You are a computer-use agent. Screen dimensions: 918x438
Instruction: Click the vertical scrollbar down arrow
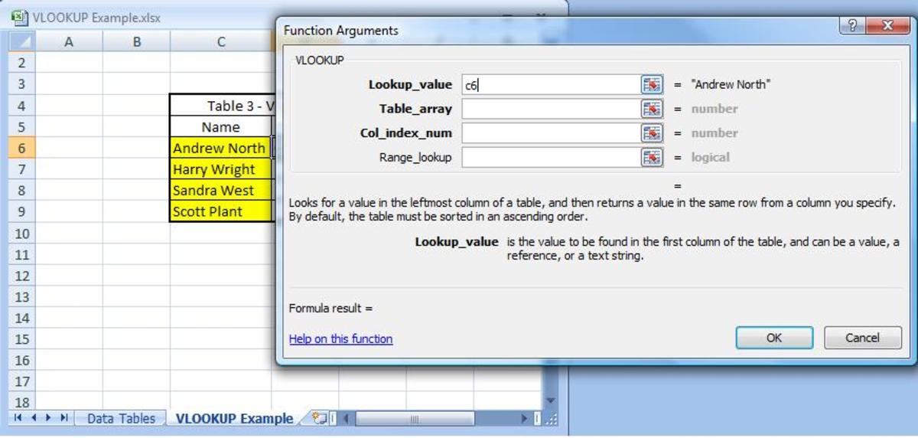pos(550,400)
